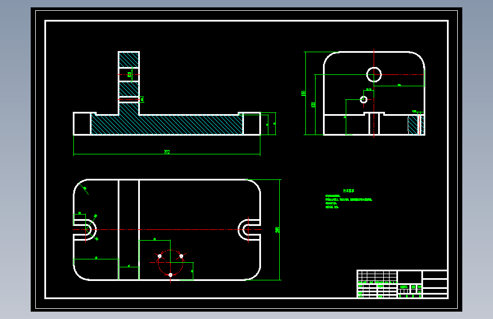
Task: Click the right U-shaped slot in plan view
Action: tap(249, 230)
